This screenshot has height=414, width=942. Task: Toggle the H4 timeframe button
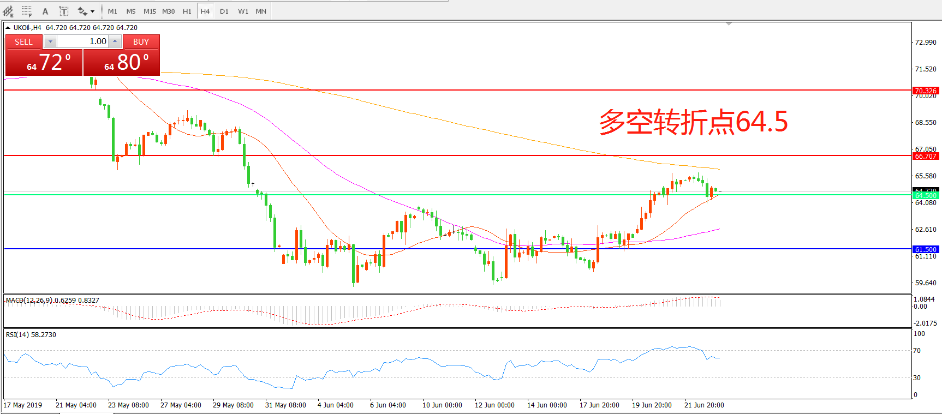coord(205,11)
